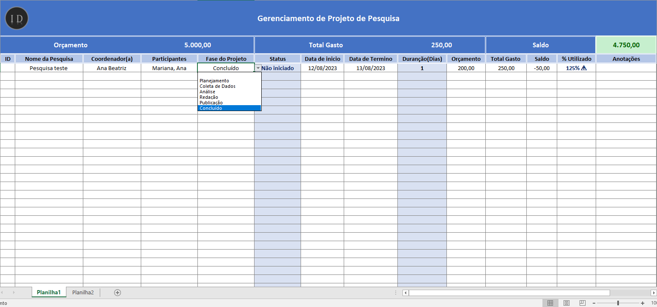Click the '% Utilizado' column header
The height and width of the screenshot is (307, 657).
[x=576, y=59]
